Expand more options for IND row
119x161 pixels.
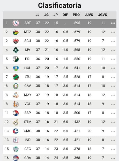pos(113,140)
